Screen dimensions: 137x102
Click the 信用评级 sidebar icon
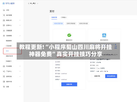[x=4, y=76]
